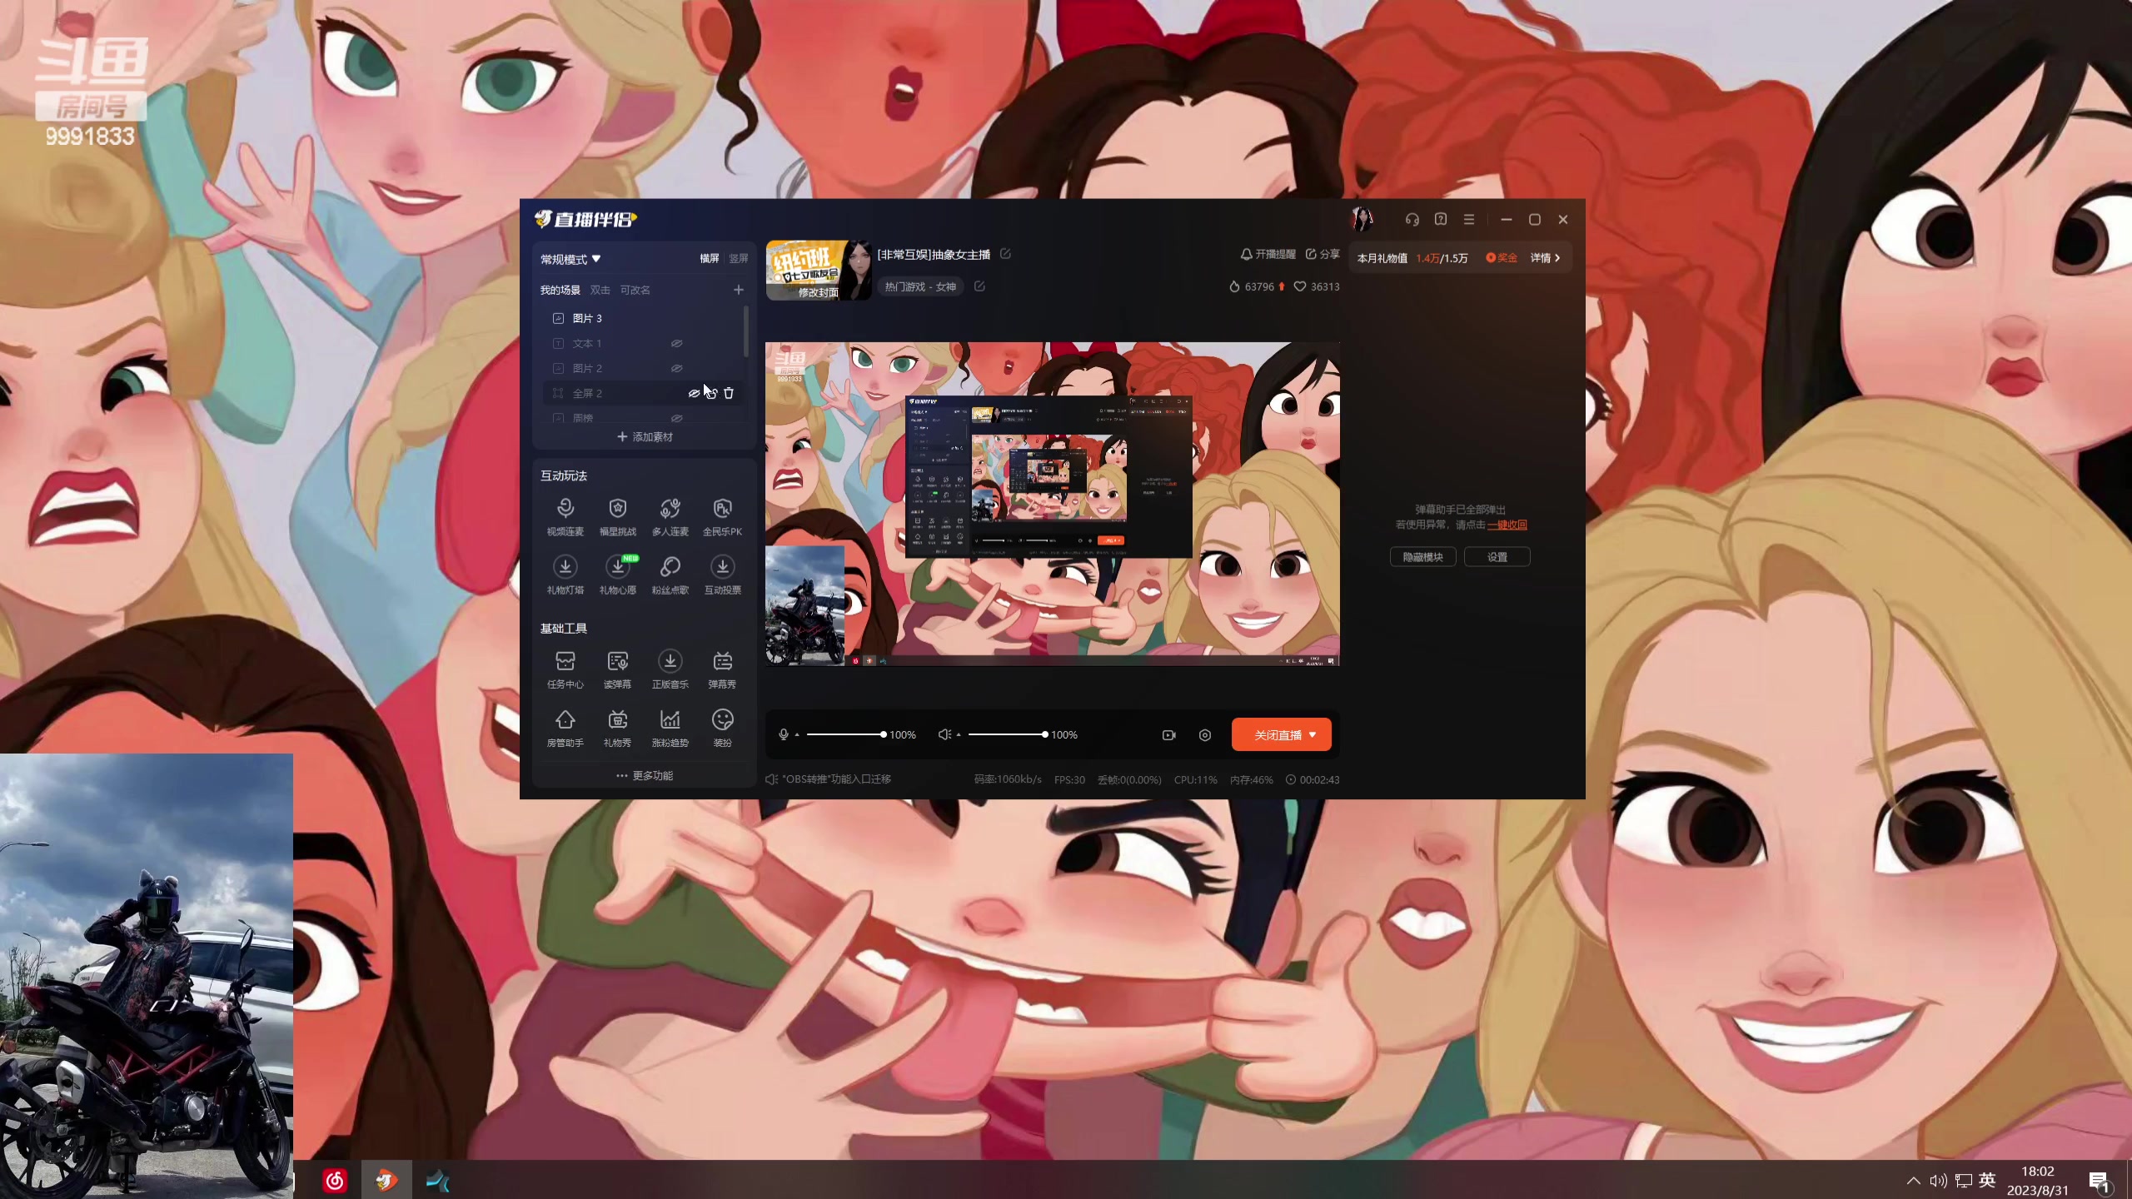The height and width of the screenshot is (1199, 2132).
Task: Expand 更多功能 more functions
Action: click(x=645, y=775)
